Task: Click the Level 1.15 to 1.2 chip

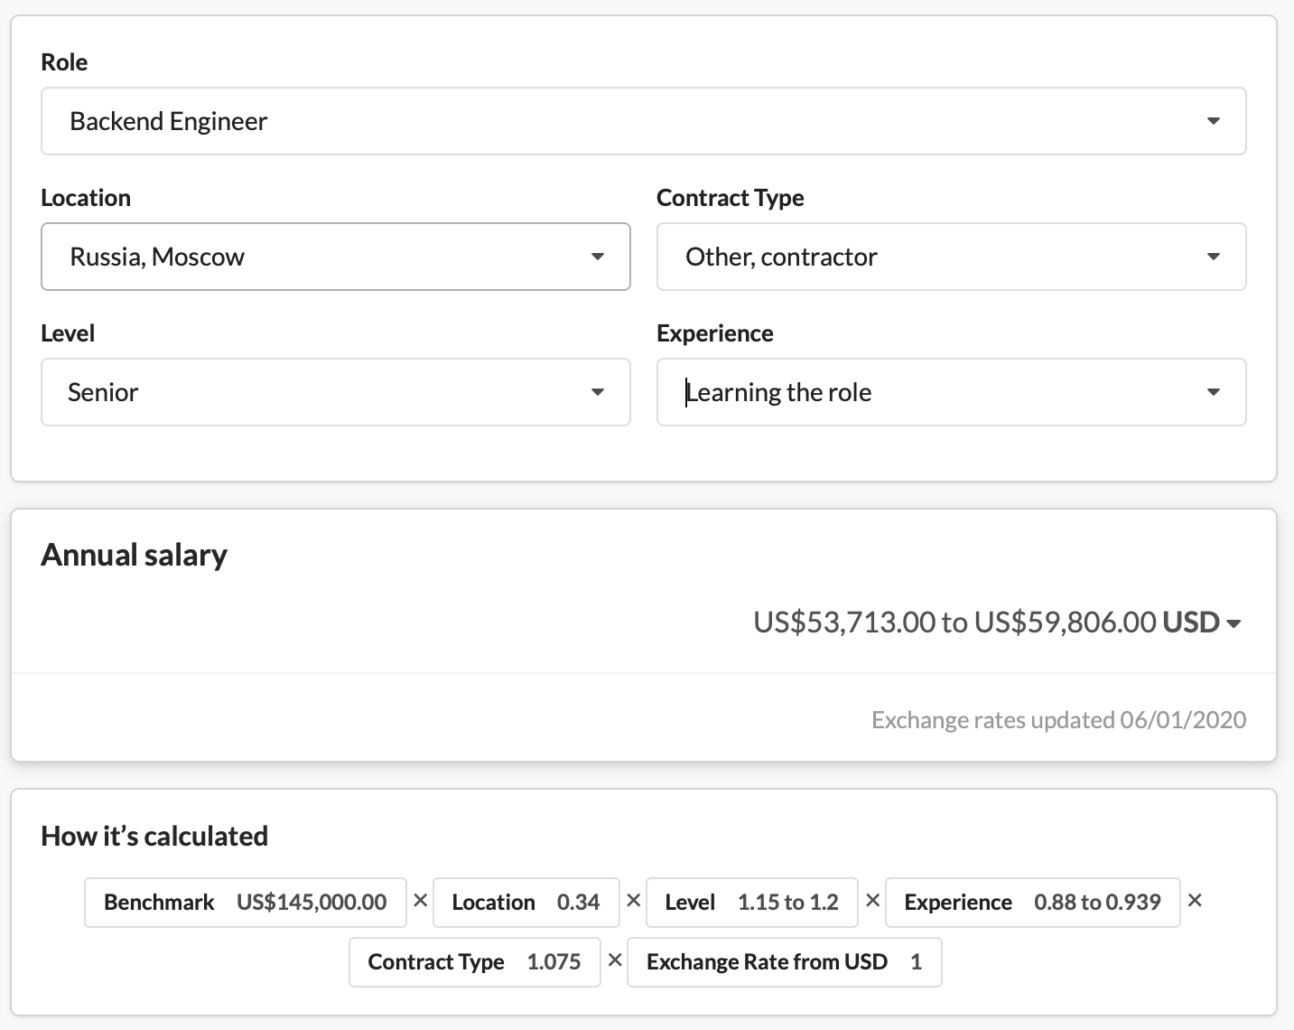Action: click(751, 903)
